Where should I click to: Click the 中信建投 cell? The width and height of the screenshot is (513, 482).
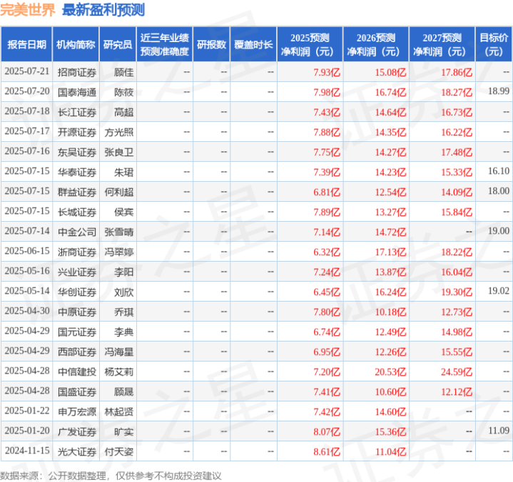[x=77, y=371]
